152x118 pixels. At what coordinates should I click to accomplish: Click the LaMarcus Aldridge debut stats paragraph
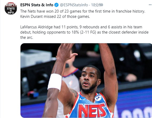84,32
